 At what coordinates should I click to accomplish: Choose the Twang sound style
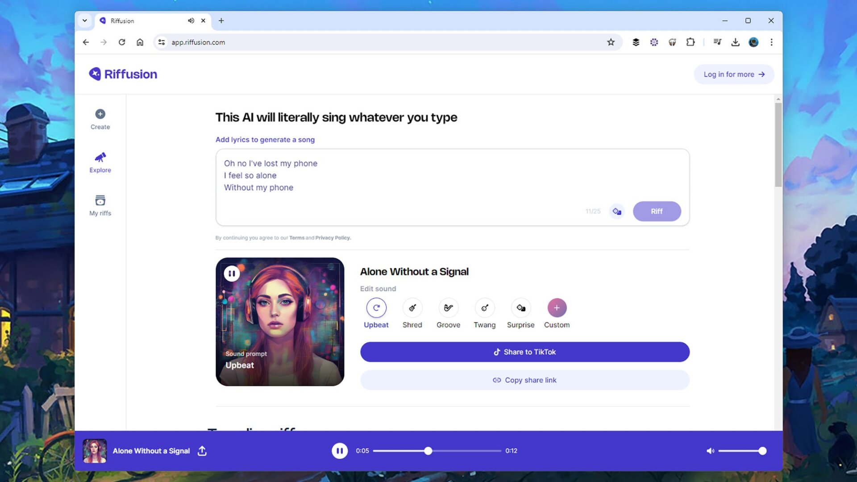(484, 307)
